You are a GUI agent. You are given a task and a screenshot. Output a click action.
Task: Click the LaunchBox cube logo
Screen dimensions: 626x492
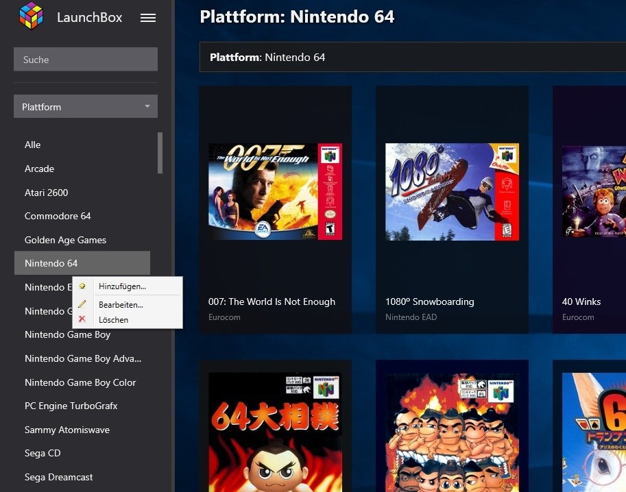click(x=31, y=16)
